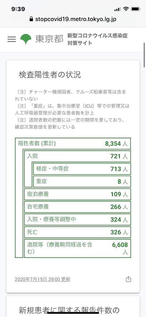This screenshot has height=317, width=146.
Task: Click the page scrollbar thumb
Action: pyautogui.click(x=144, y=55)
